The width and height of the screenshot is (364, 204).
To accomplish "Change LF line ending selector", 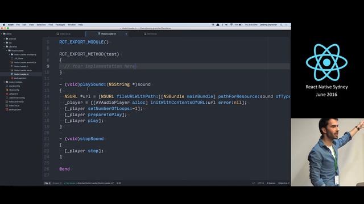I will coord(253,183).
